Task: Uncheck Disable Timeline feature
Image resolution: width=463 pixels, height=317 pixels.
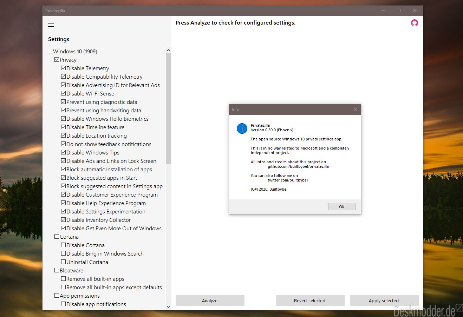Action: click(x=64, y=127)
